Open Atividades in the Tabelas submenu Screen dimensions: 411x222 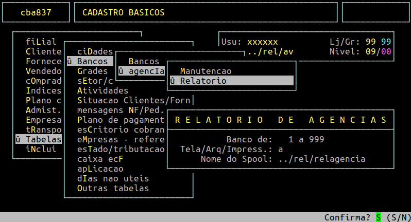point(102,90)
